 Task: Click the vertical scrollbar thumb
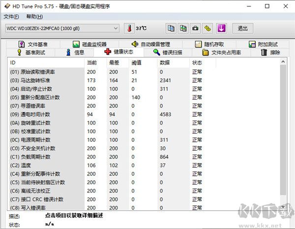283,130
